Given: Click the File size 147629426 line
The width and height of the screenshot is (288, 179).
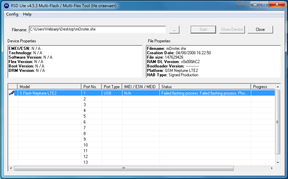Looking at the screenshot, I should [165, 57].
